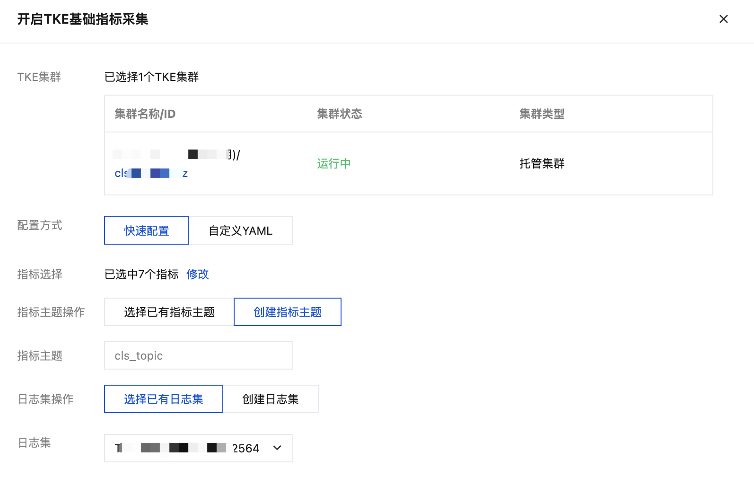Screen dimensions: 754x477
Task: Focus the cls_topic metric topic field
Action: [x=198, y=355]
